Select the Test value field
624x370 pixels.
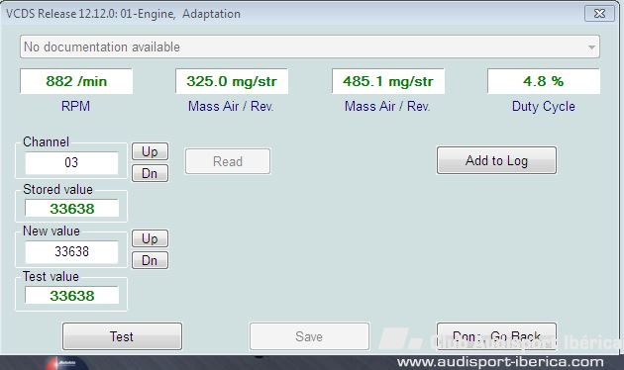pos(71,295)
